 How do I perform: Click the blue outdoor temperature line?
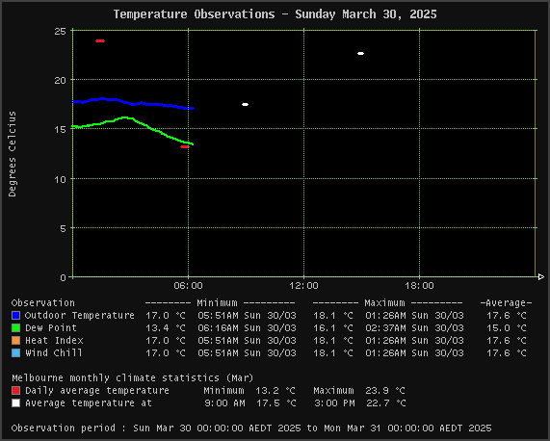133,103
